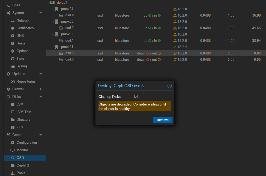Image resolution: width=266 pixels, height=176 pixels.
Task: Click the Pools hierarchy icon
Action: click(x=13, y=173)
